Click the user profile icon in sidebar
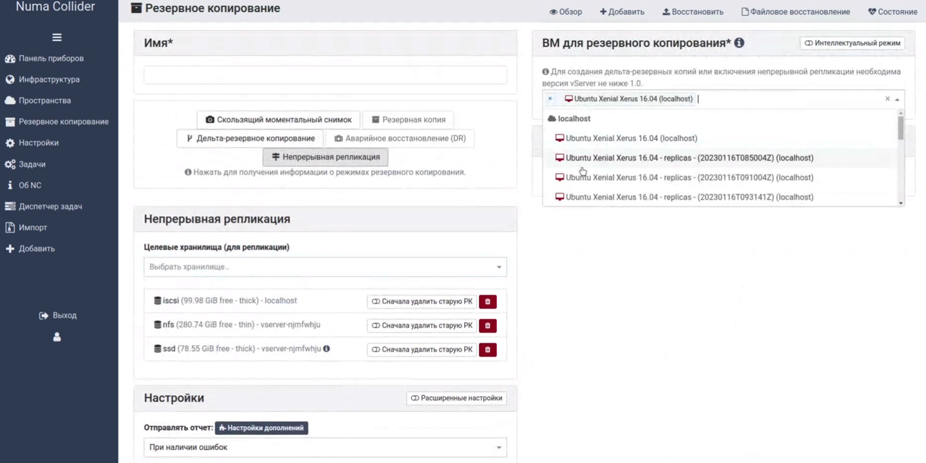This screenshot has width=926, height=463. pyautogui.click(x=57, y=337)
